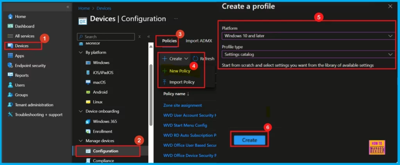Click the macOS monitor icon
The width and height of the screenshot is (400, 165).
(x=88, y=82)
